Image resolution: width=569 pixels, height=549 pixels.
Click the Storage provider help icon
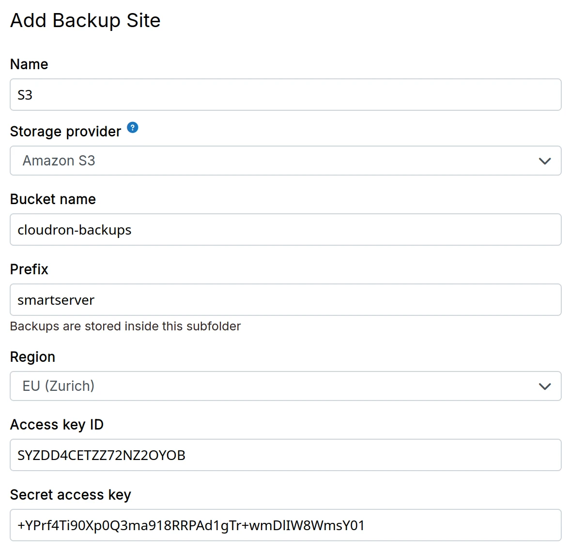[x=133, y=128]
